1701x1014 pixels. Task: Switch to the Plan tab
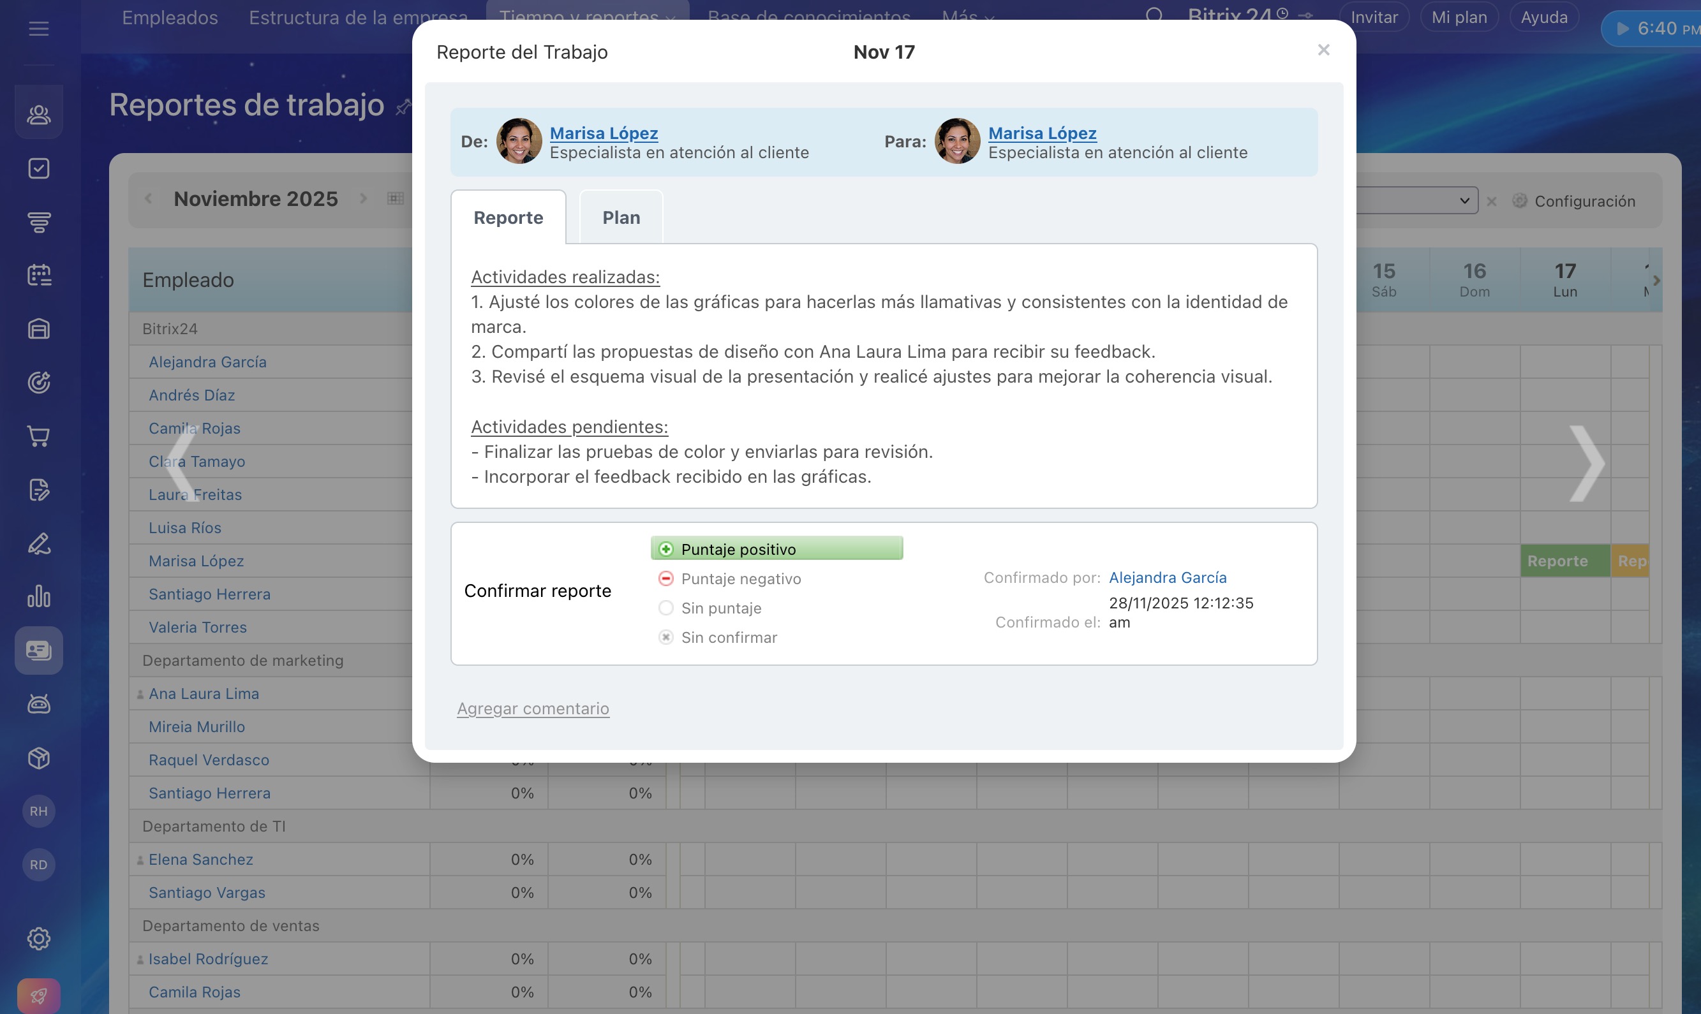click(x=621, y=217)
